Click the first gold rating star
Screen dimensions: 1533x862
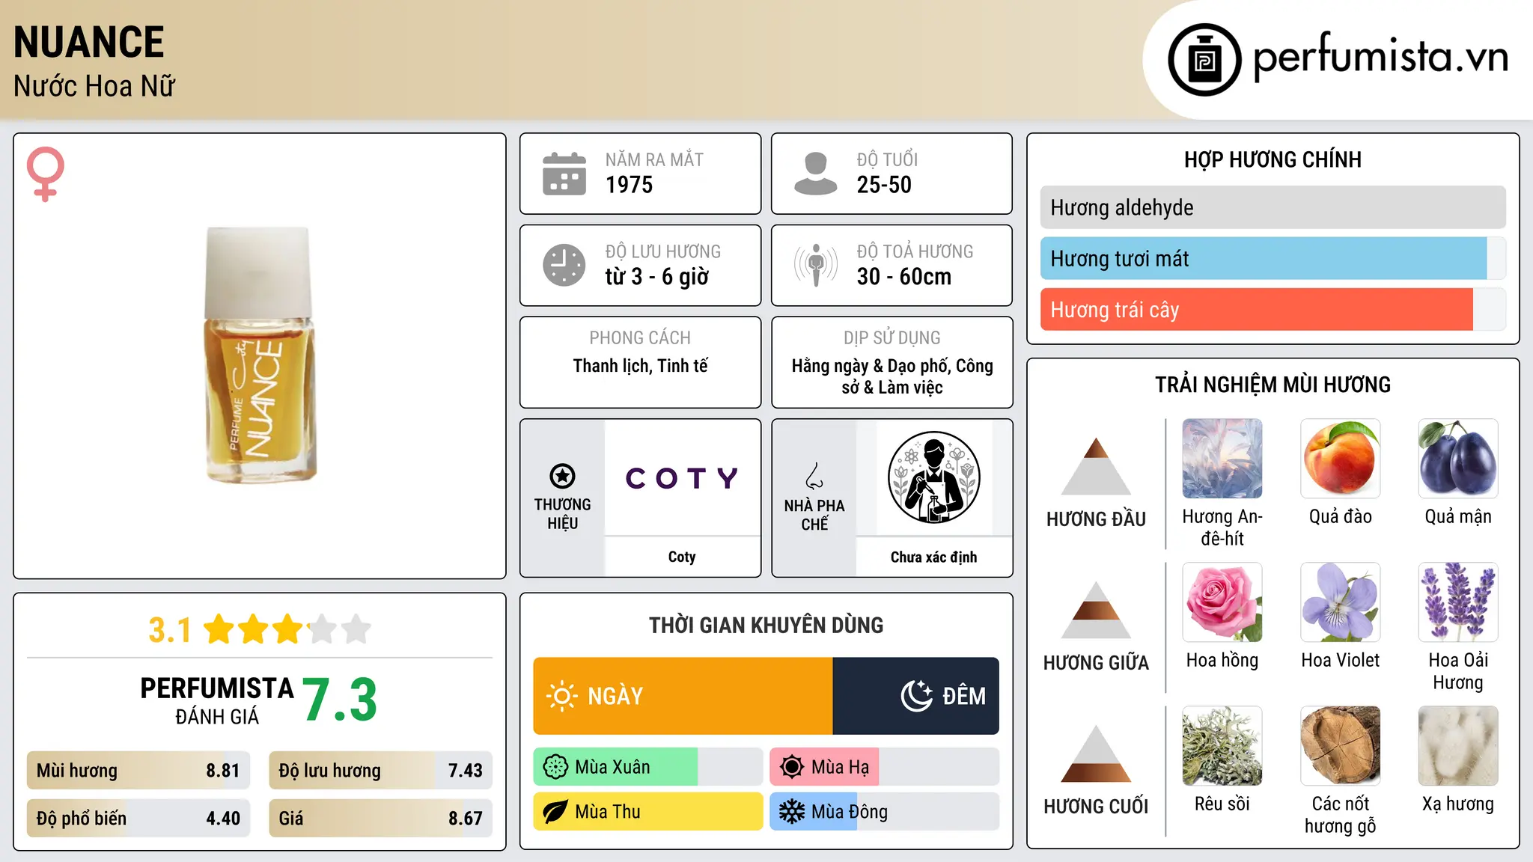pos(219,629)
